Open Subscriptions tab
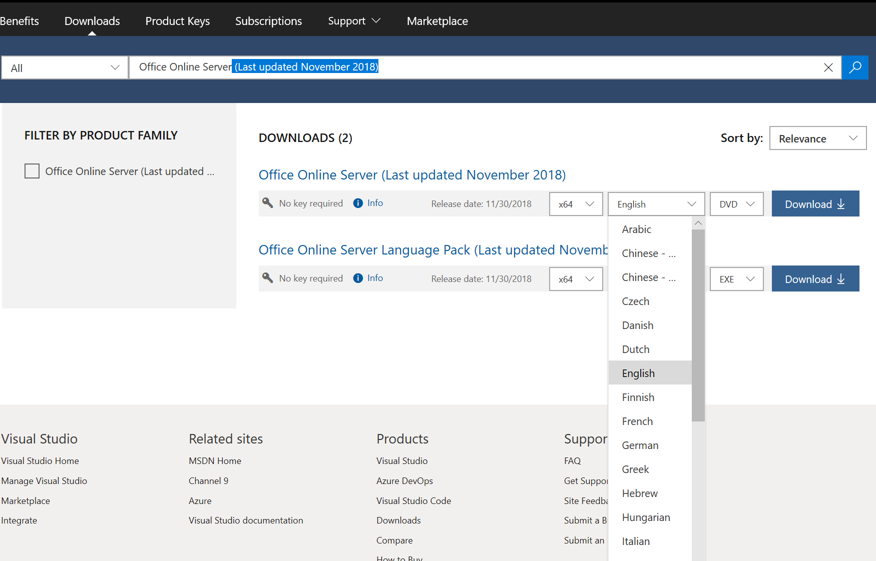876x561 pixels. 268,21
